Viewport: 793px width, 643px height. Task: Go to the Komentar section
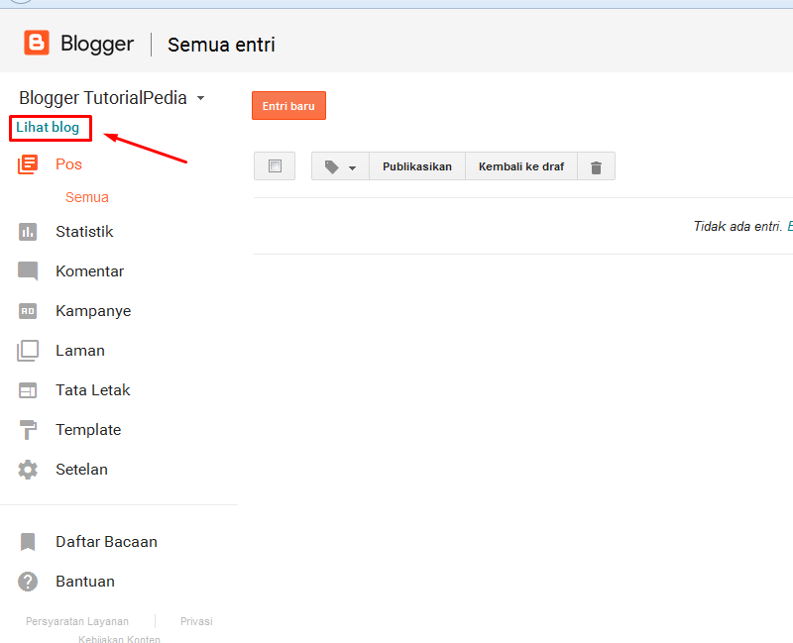pyautogui.click(x=89, y=271)
